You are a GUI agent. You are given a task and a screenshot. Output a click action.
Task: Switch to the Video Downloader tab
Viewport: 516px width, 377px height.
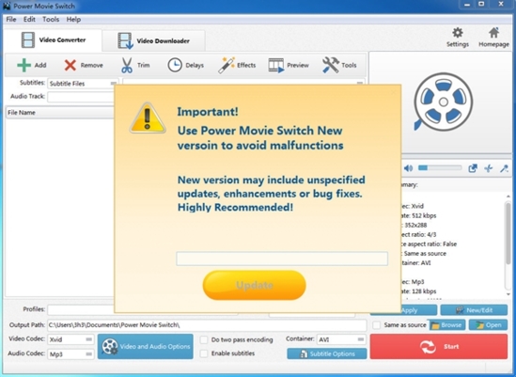coord(154,40)
